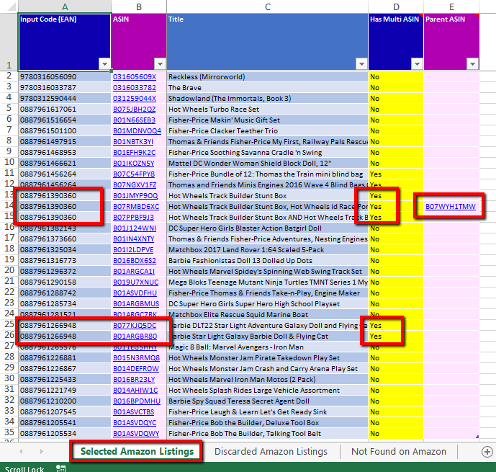Select row 35 header
Image resolution: width=496 pixels, height=472 pixels.
pos(9,432)
